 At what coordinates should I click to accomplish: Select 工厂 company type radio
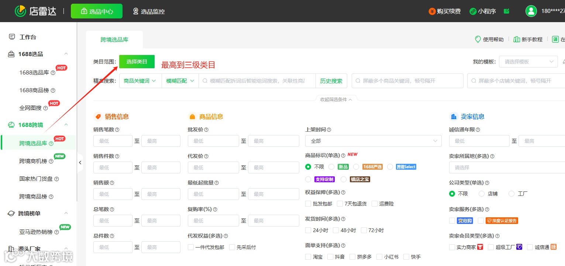coord(511,194)
